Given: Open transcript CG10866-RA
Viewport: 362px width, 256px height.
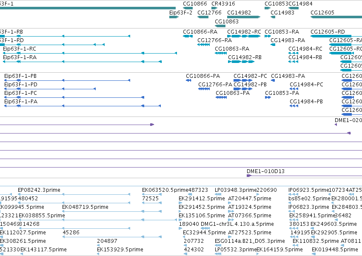Looking at the screenshot, I should coord(200,31).
